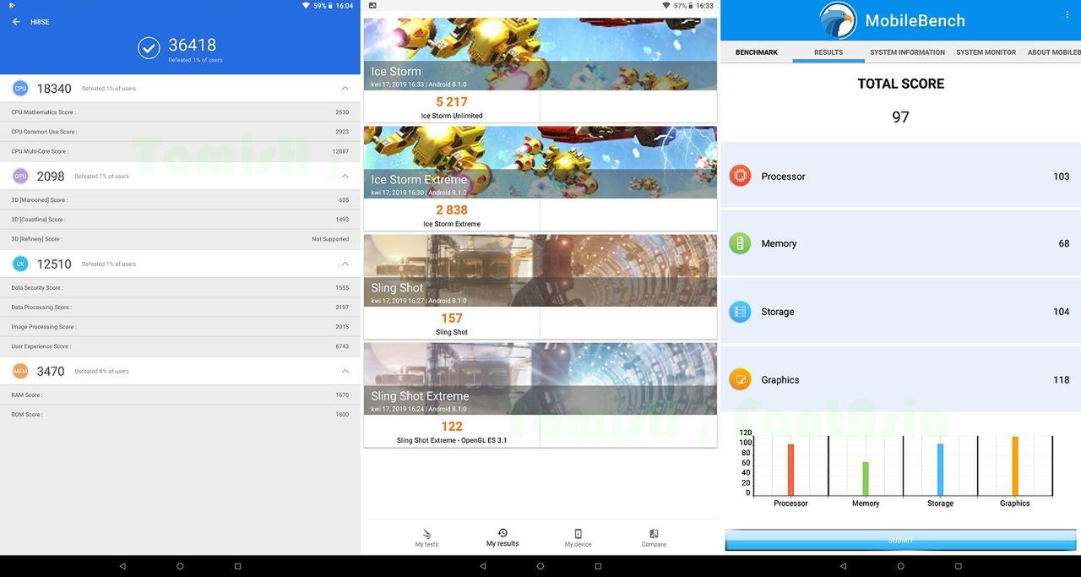Screen dimensions: 1081x577
Task: Click the 157 Sling Shot score
Action: (452, 318)
